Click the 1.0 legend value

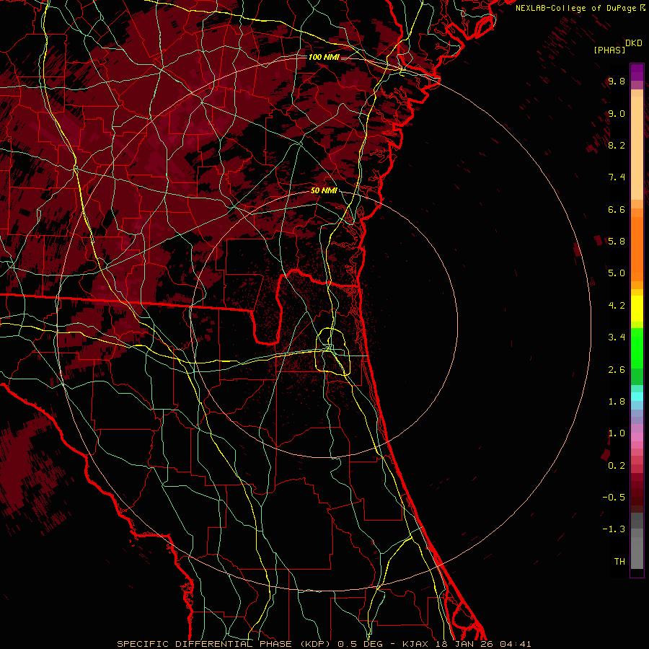(617, 433)
